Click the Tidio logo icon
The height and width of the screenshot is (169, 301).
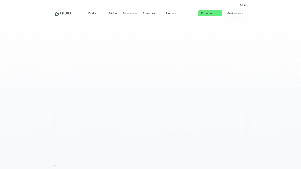coord(58,13)
